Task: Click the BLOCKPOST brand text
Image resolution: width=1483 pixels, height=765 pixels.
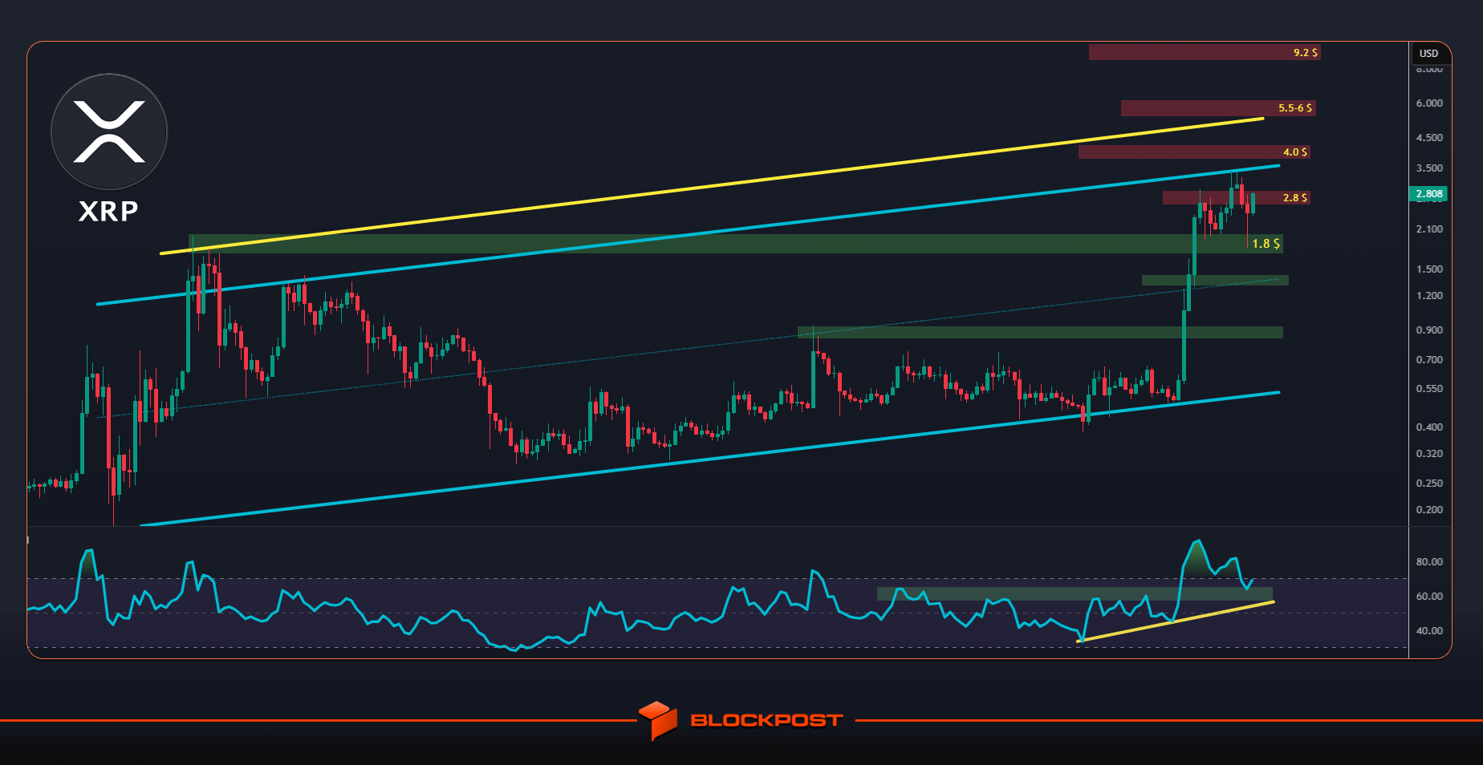Action: 766,720
